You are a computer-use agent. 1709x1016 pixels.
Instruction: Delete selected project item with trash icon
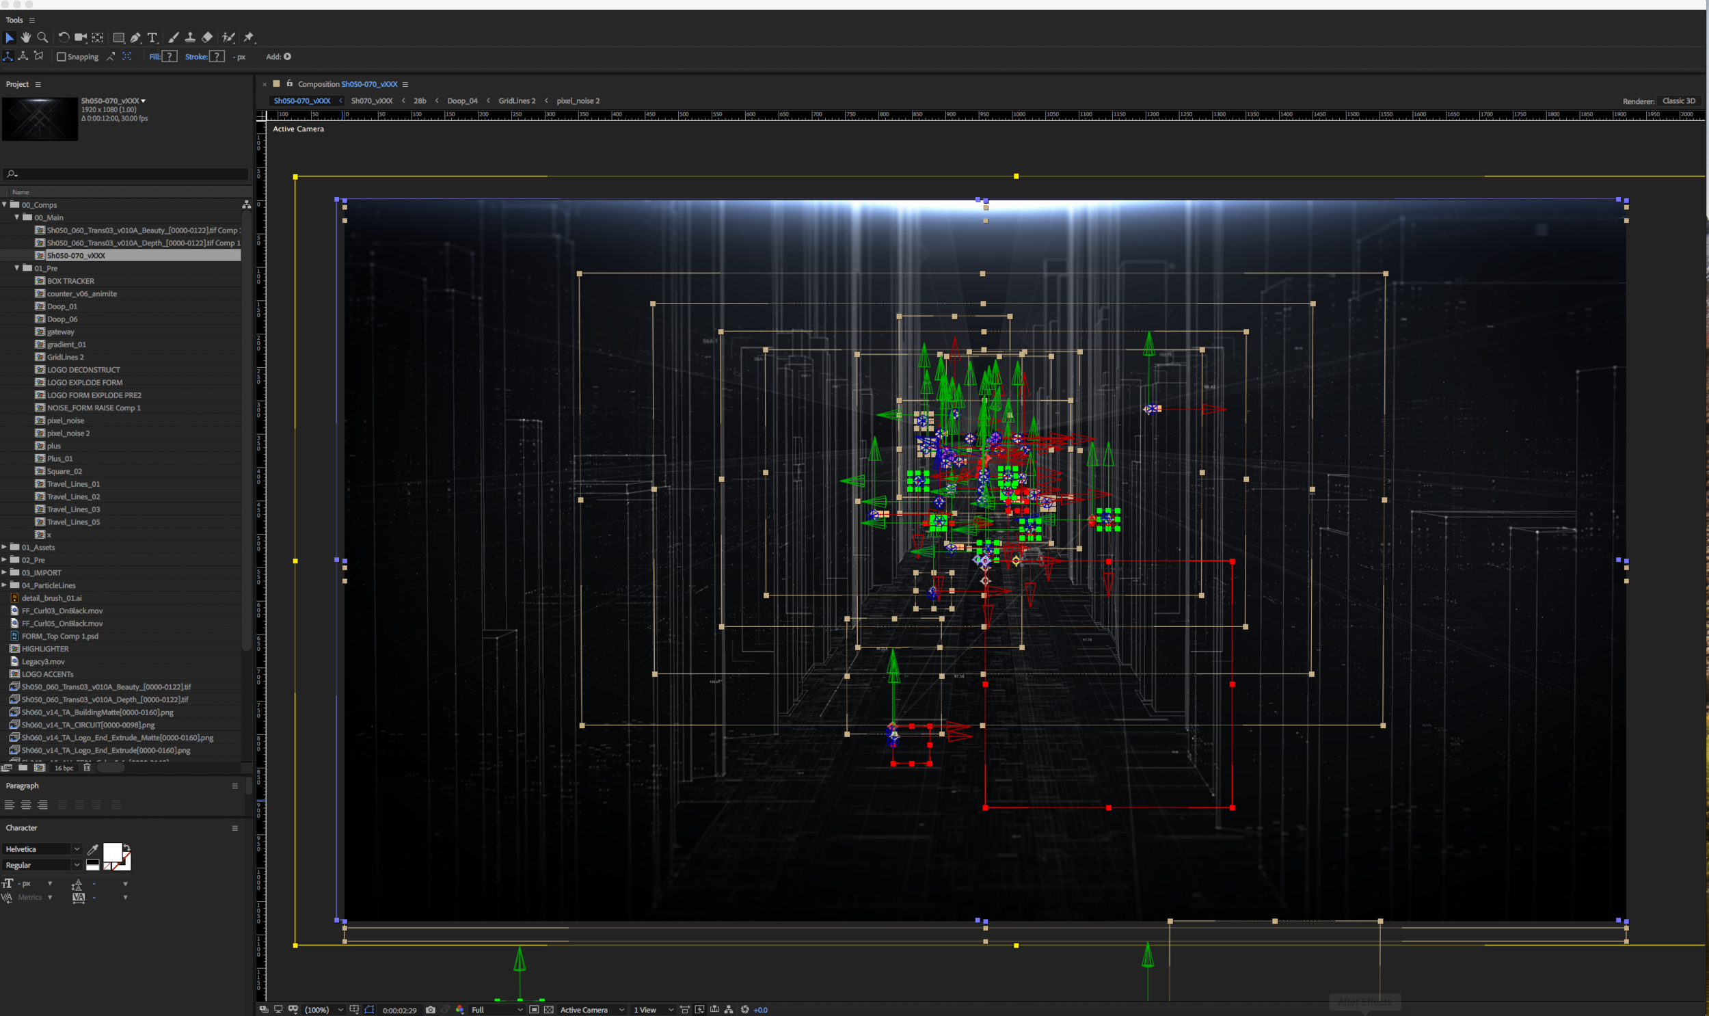(87, 768)
